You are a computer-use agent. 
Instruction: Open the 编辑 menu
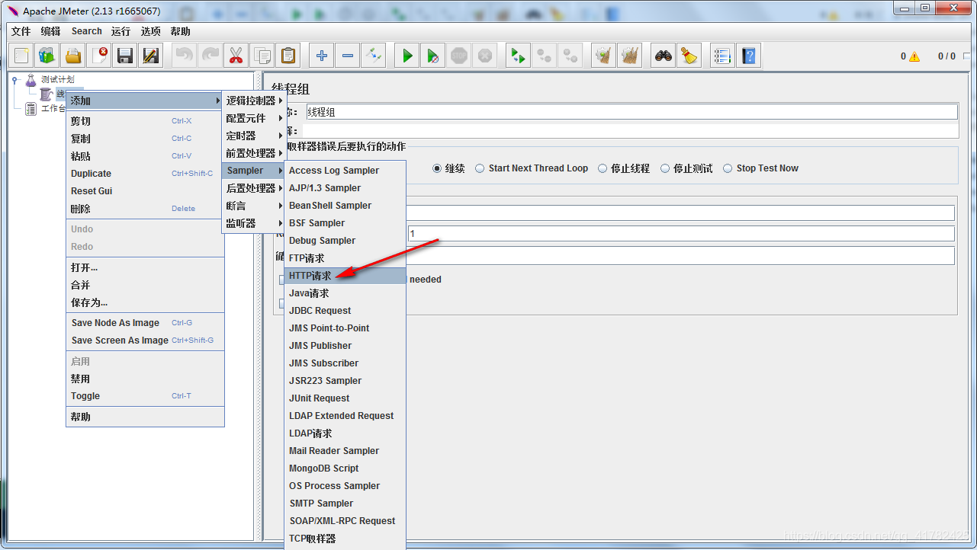(x=50, y=31)
